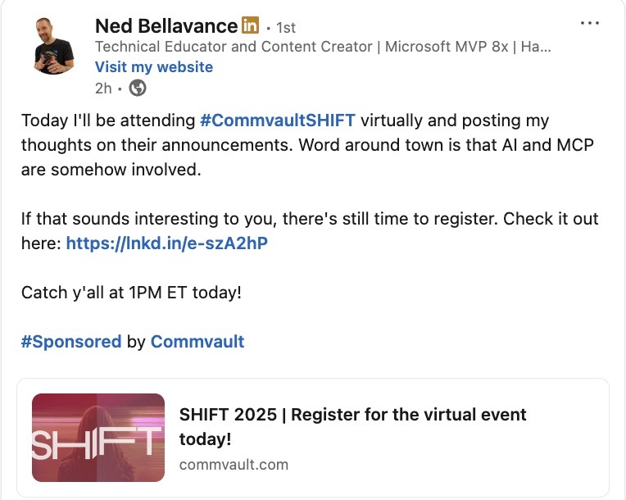Click the "1st" connection degree label
The image size is (626, 500).
[x=285, y=27]
